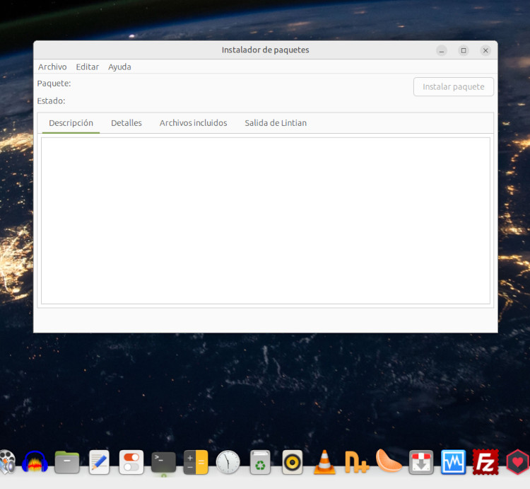The width and height of the screenshot is (530, 489).
Task: Click the Paquete: label
Action: pyautogui.click(x=54, y=84)
